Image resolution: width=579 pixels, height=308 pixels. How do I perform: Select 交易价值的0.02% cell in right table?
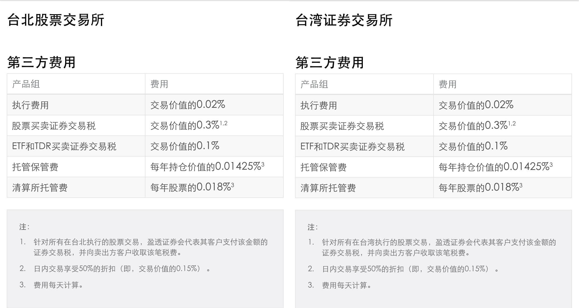[476, 105]
